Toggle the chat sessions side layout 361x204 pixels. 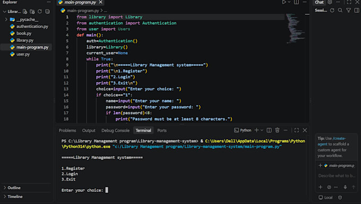pos(357,11)
